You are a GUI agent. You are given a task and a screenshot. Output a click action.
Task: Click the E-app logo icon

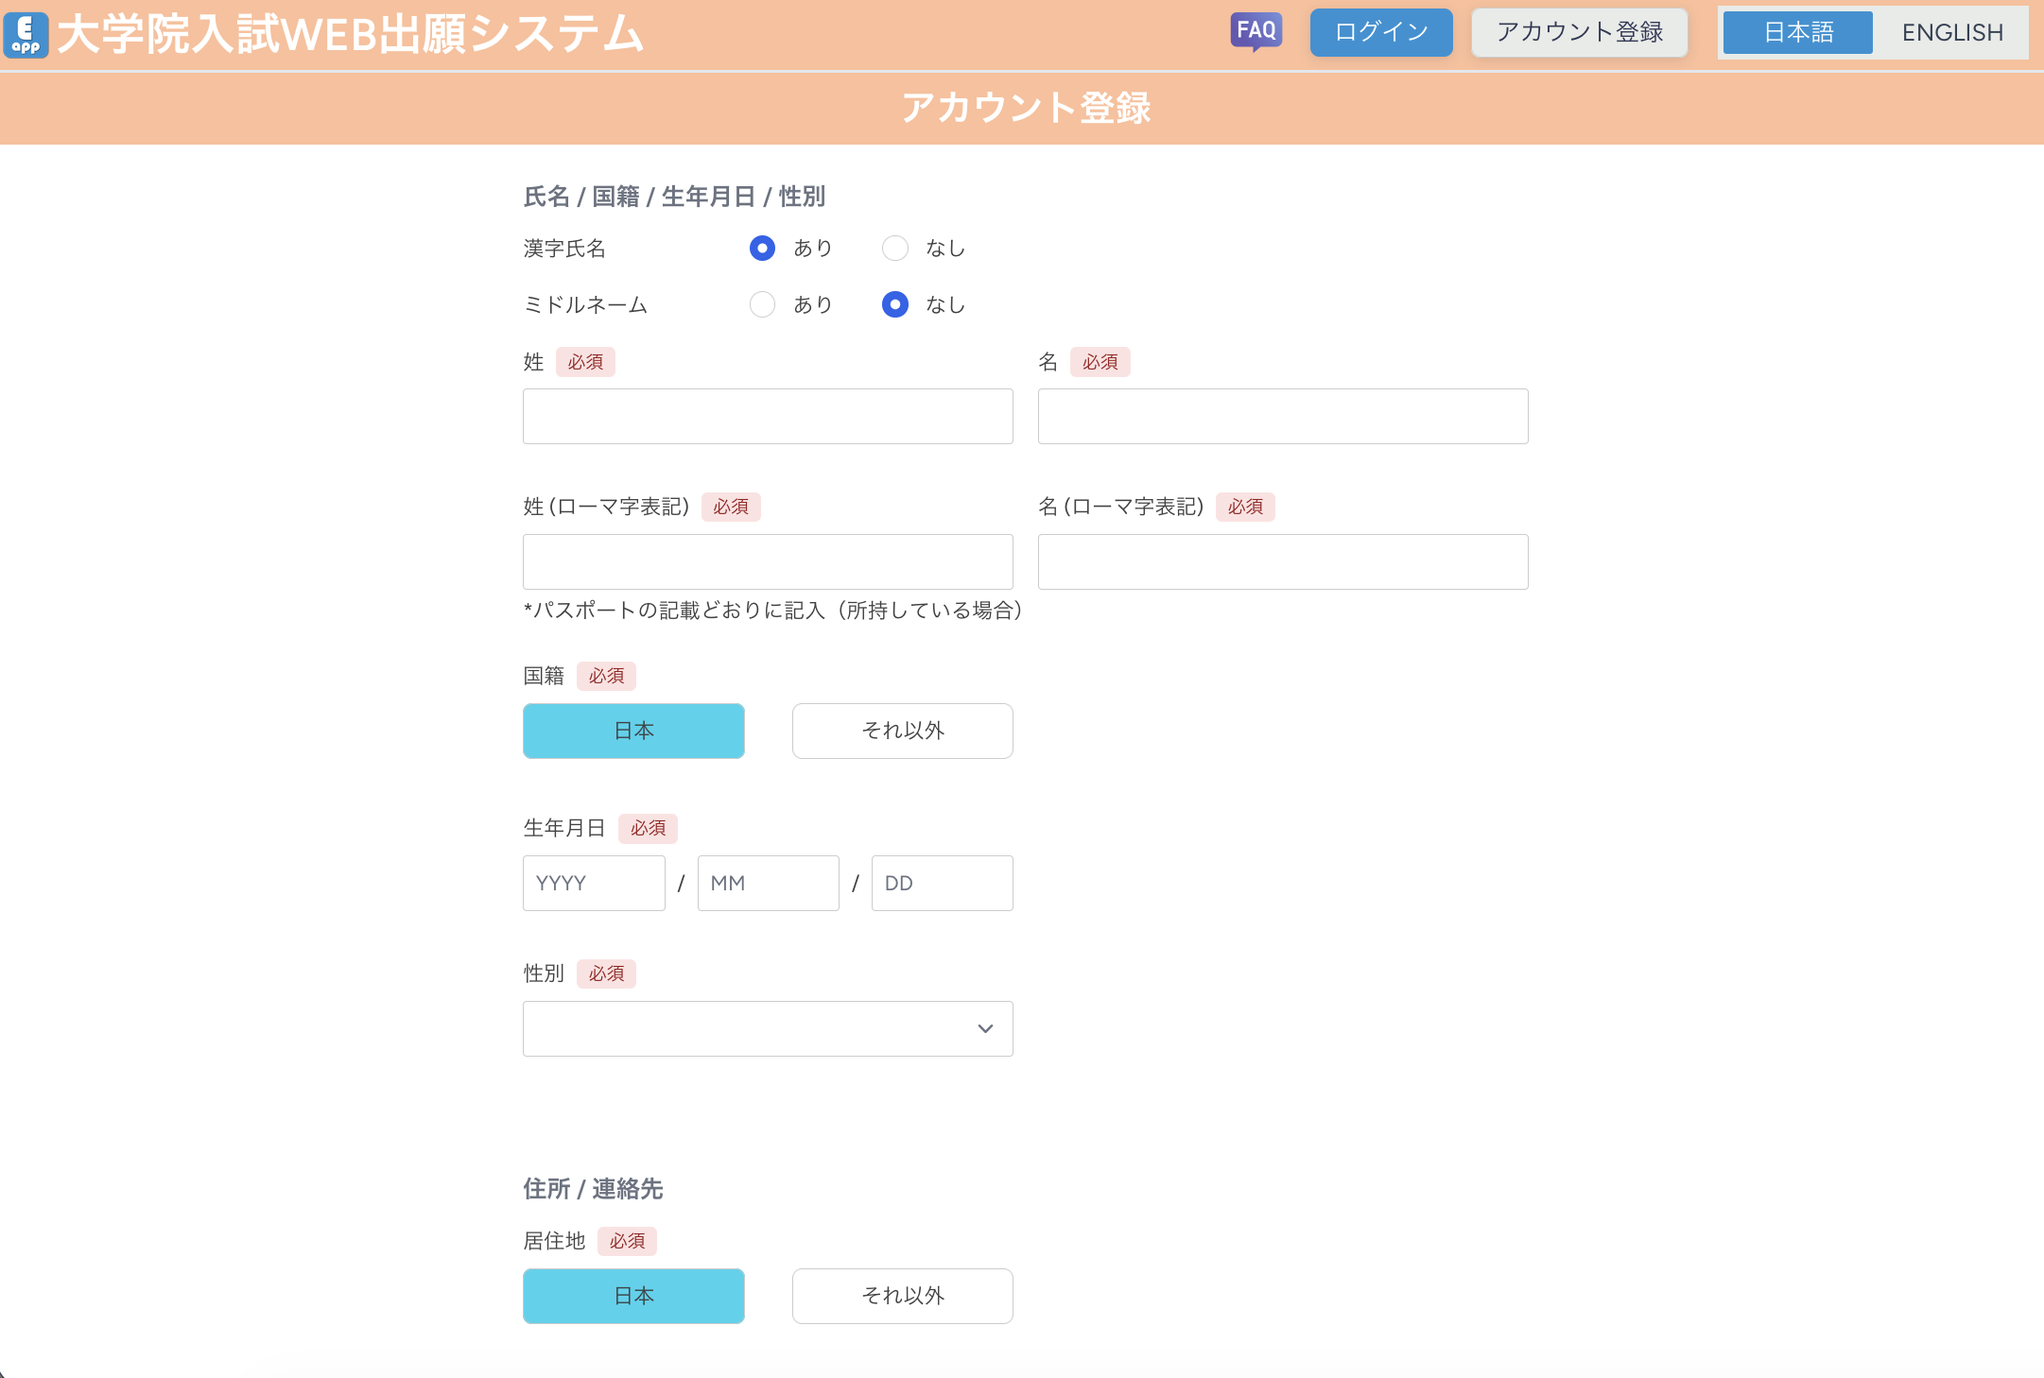pos(26,35)
